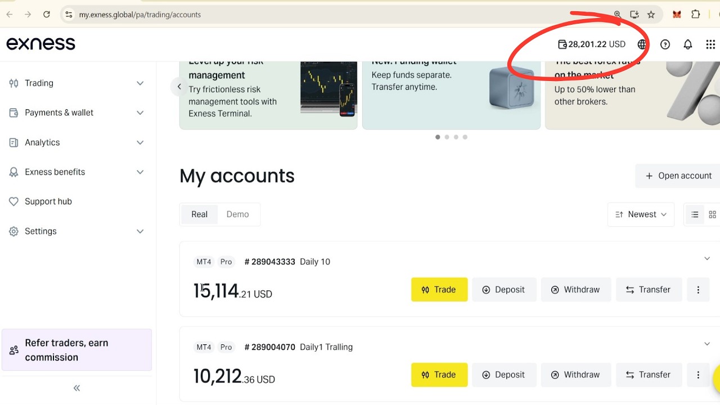Expand the Payments & wallet chevron
Screen dimensions: 720x405
pos(140,113)
